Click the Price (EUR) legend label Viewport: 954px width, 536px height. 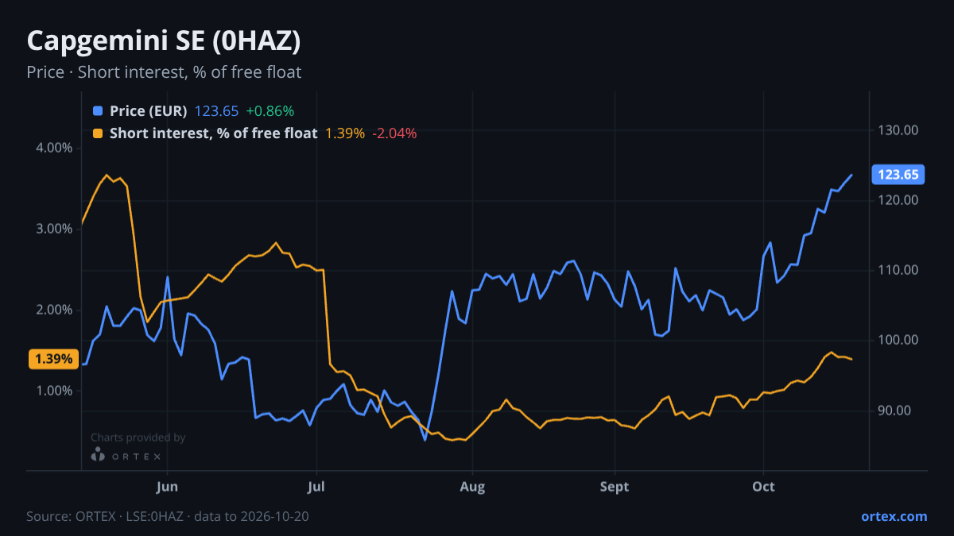(149, 111)
